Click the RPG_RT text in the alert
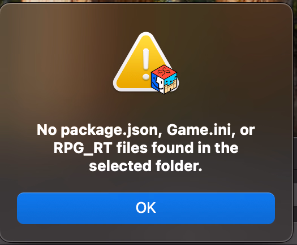Viewport: 297px width, 245px height. (83, 148)
